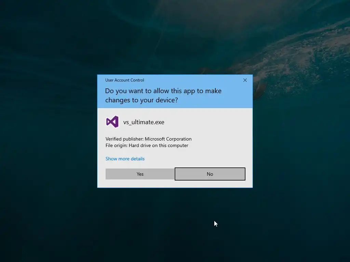Click the Verified publisher: Microsoft Corporation line

point(148,139)
